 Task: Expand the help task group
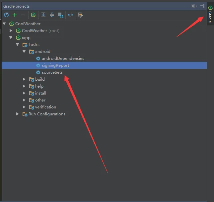pyautogui.click(x=24, y=86)
